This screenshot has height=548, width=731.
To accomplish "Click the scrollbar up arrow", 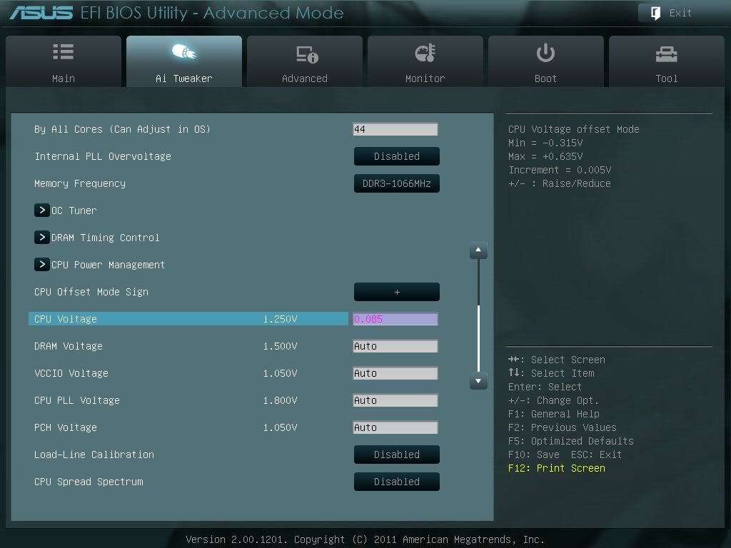I will click(478, 250).
